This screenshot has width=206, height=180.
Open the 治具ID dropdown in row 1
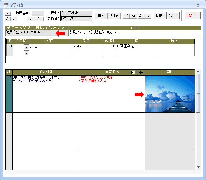pyautogui.click(x=26, y=47)
